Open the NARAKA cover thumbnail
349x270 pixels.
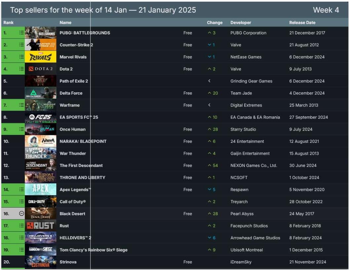[41, 141]
